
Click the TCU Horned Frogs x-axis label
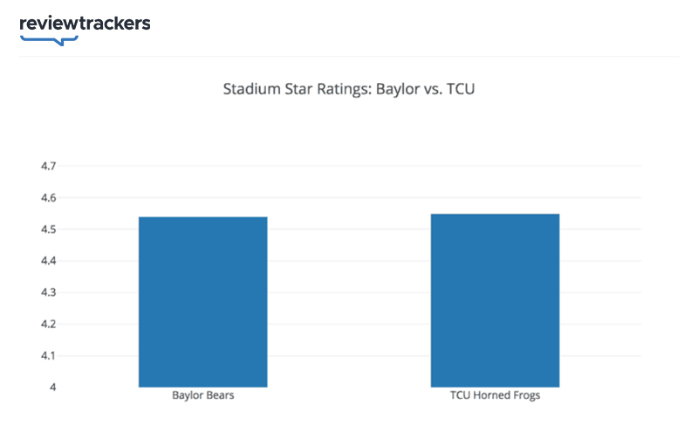tap(495, 395)
